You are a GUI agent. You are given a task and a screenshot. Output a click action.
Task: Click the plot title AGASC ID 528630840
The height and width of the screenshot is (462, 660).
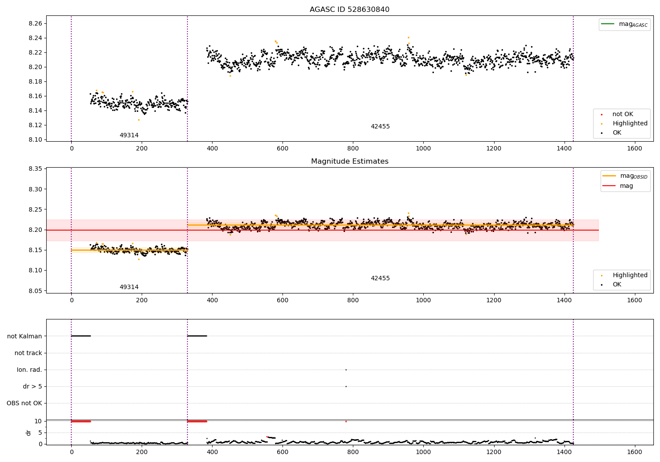click(x=349, y=10)
